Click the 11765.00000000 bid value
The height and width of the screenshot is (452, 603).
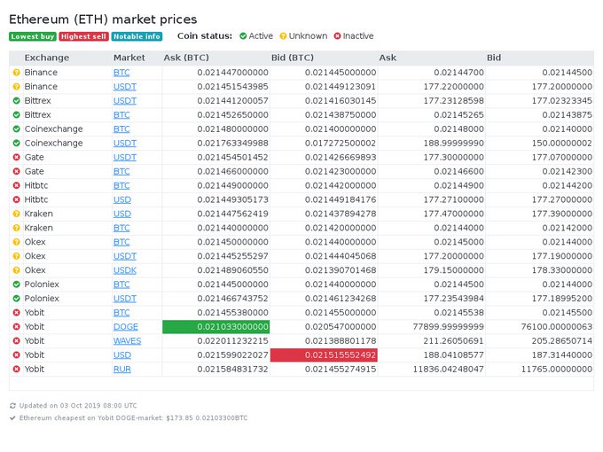point(557,369)
